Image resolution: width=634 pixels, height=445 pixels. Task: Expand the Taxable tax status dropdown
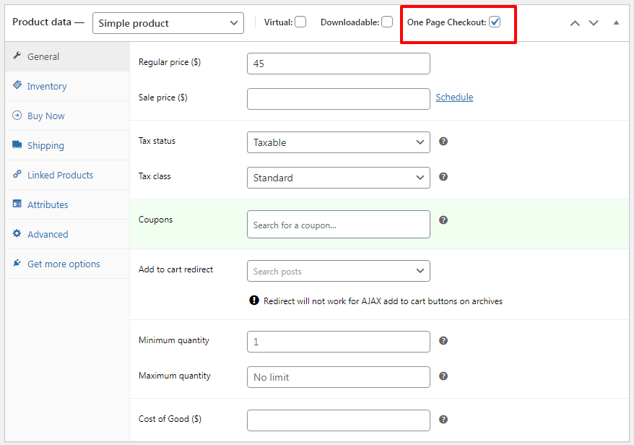339,142
